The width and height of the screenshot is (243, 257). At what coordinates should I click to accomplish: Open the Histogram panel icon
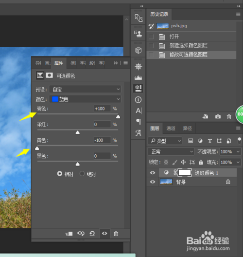(139, 77)
